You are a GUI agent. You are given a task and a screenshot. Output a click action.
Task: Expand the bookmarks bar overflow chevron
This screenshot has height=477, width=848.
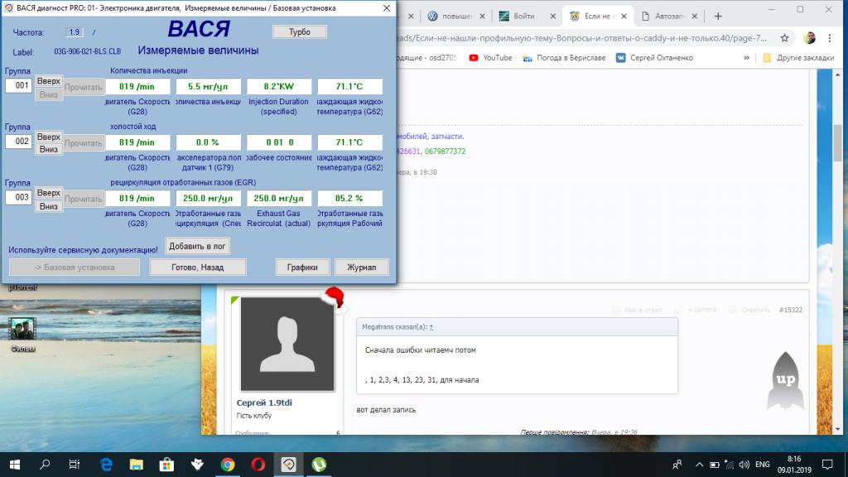pyautogui.click(x=747, y=58)
